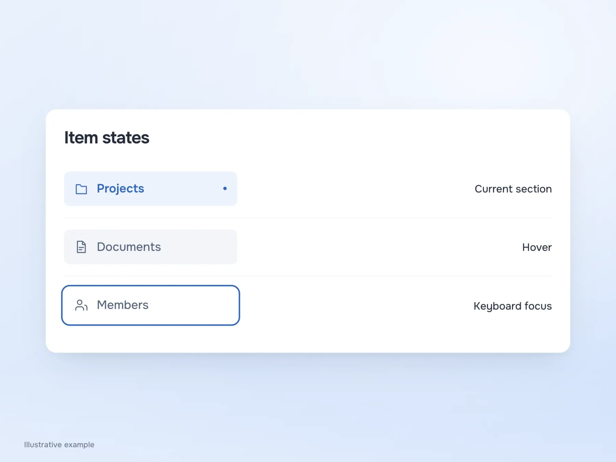
Task: Go to the Members menu item
Action: point(151,305)
